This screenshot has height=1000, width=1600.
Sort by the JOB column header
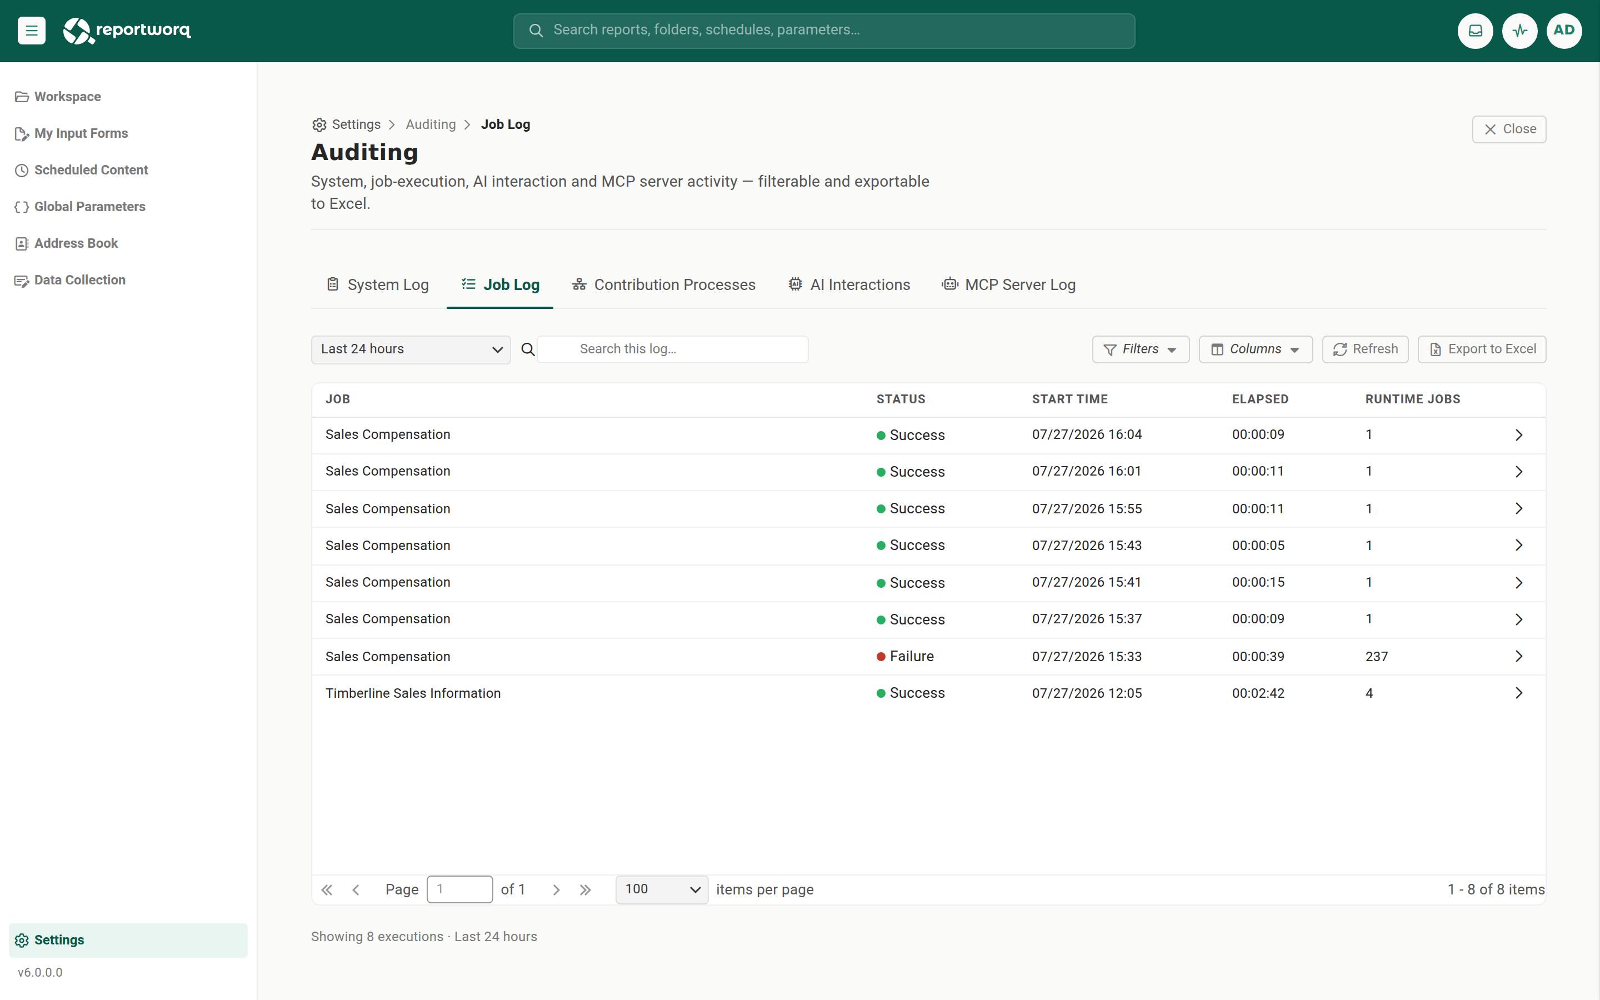click(x=338, y=399)
